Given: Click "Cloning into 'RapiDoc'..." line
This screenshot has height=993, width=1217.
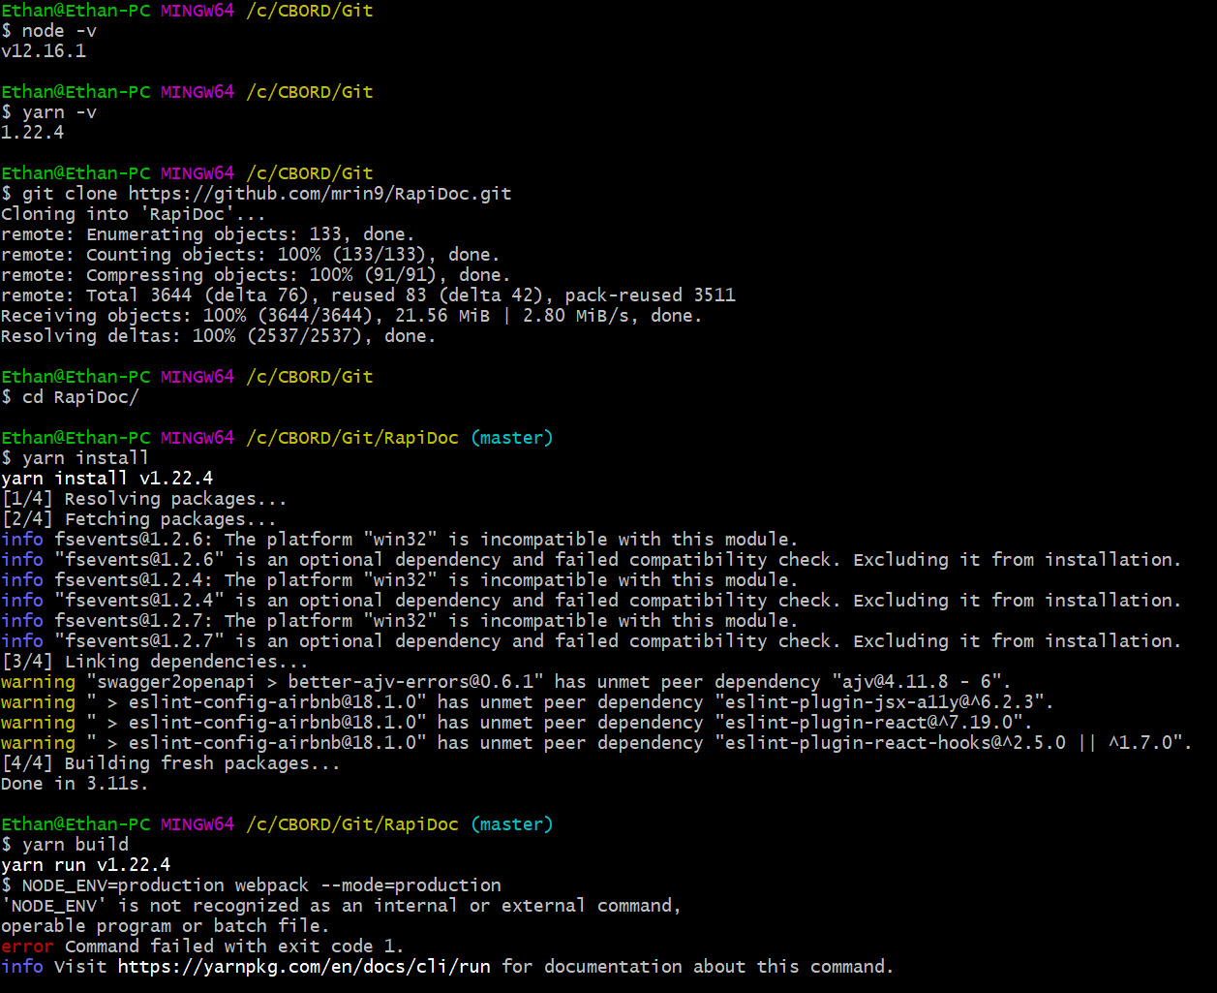Looking at the screenshot, I should pos(134,214).
